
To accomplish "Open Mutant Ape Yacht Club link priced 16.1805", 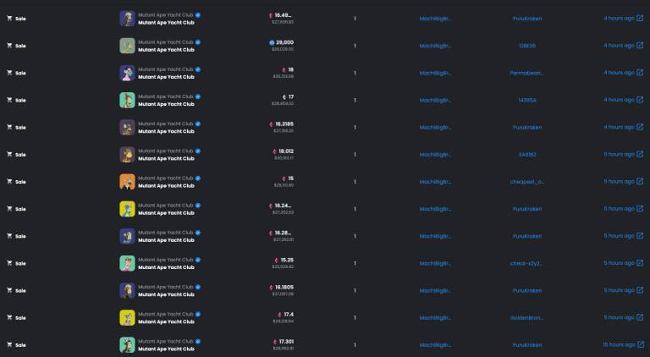I will coord(166,294).
